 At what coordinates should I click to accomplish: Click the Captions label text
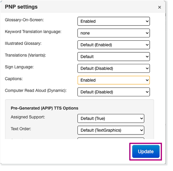tap(14, 79)
